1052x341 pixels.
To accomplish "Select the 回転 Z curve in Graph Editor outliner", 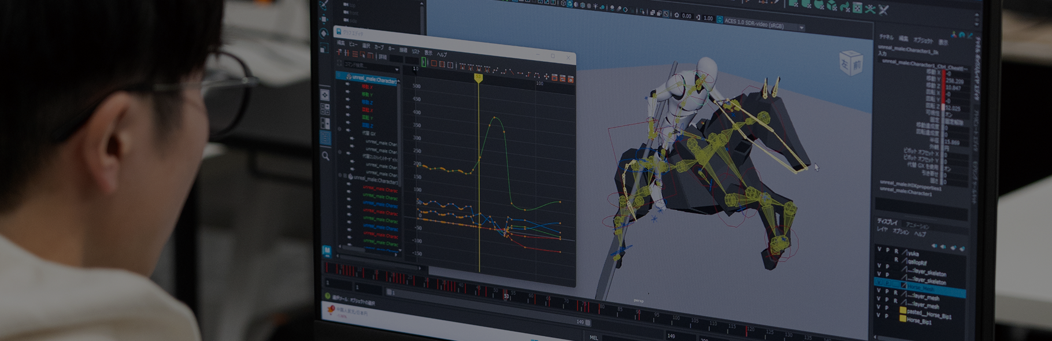I will [x=368, y=125].
